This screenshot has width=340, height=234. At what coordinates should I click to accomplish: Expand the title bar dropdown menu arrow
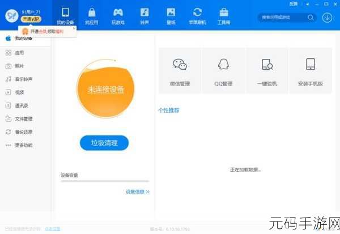[308, 4]
